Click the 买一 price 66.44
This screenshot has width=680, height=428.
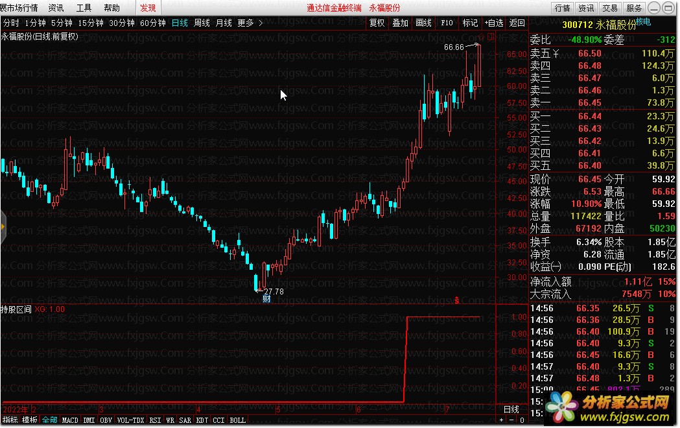click(590, 116)
